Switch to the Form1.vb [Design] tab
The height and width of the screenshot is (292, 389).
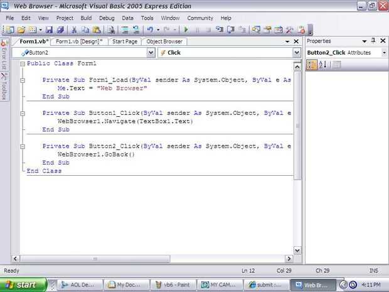pos(79,41)
